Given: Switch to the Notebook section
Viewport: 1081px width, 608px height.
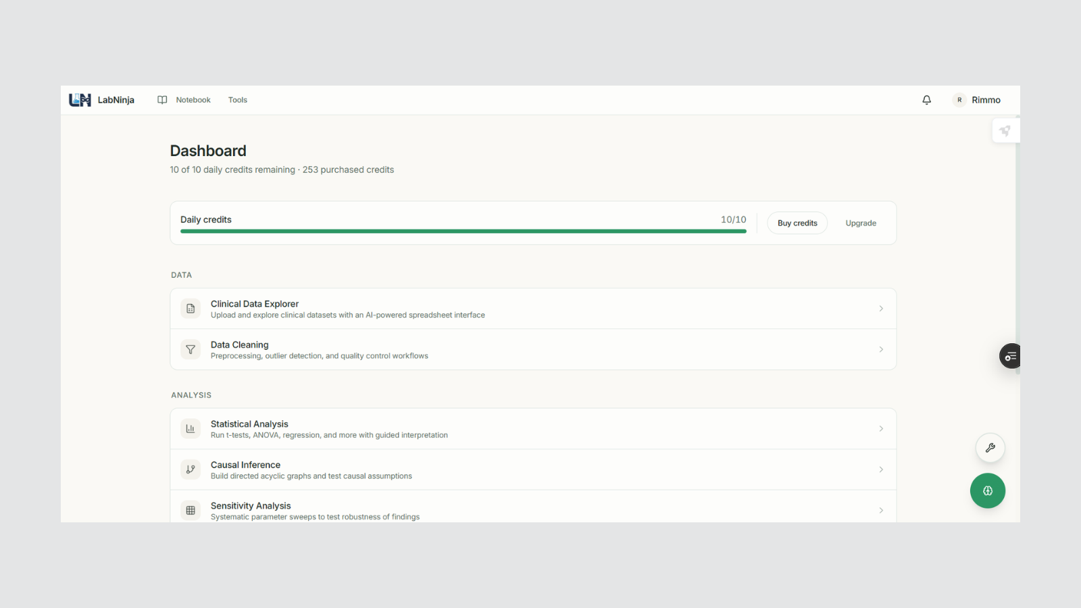Looking at the screenshot, I should 193,99.
